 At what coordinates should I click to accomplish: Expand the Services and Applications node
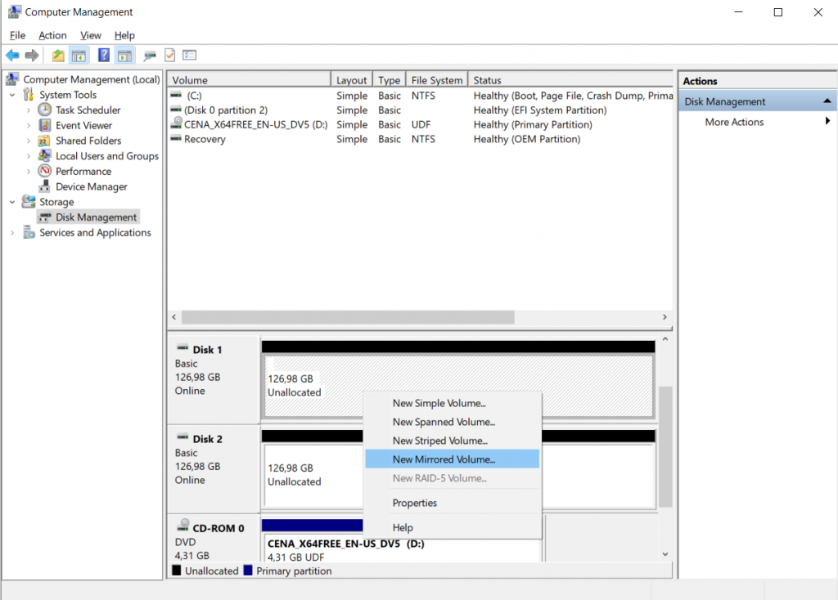pyautogui.click(x=12, y=233)
